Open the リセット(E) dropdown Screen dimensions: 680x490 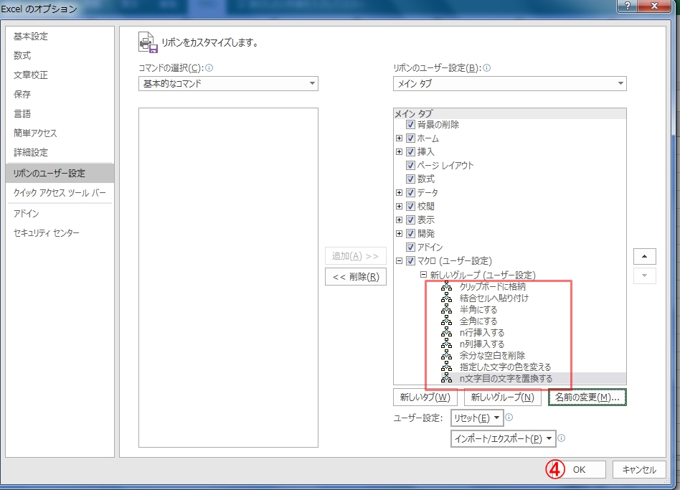click(x=477, y=418)
